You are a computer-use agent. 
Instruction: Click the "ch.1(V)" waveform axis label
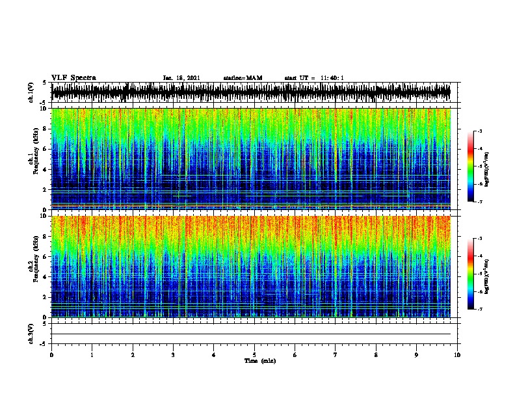(x=31, y=92)
